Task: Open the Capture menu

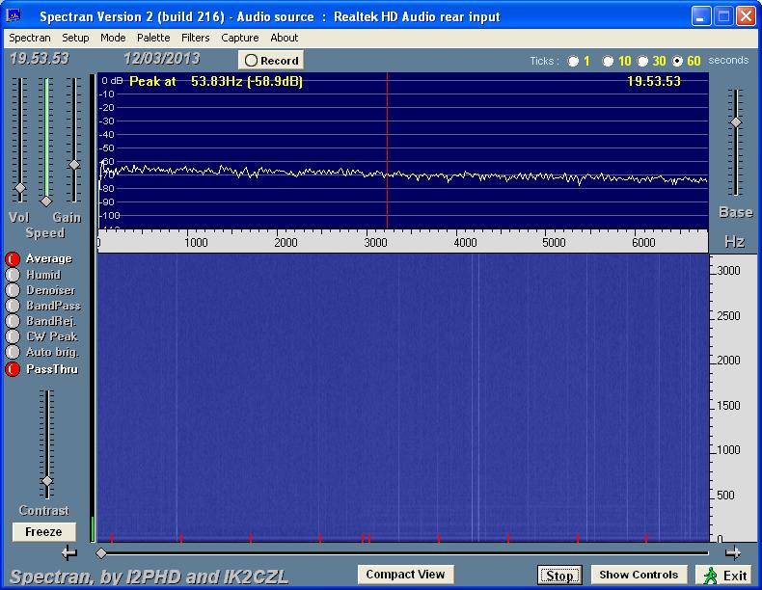Action: tap(239, 38)
